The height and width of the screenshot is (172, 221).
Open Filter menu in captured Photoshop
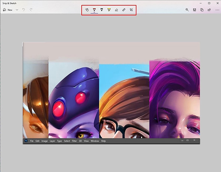74,141
